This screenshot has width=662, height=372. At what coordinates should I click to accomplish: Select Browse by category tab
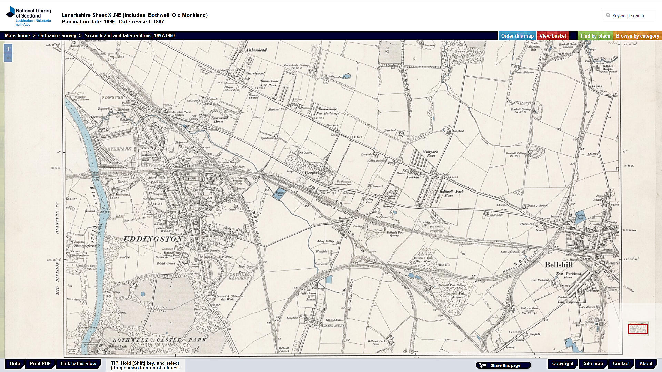(x=637, y=36)
